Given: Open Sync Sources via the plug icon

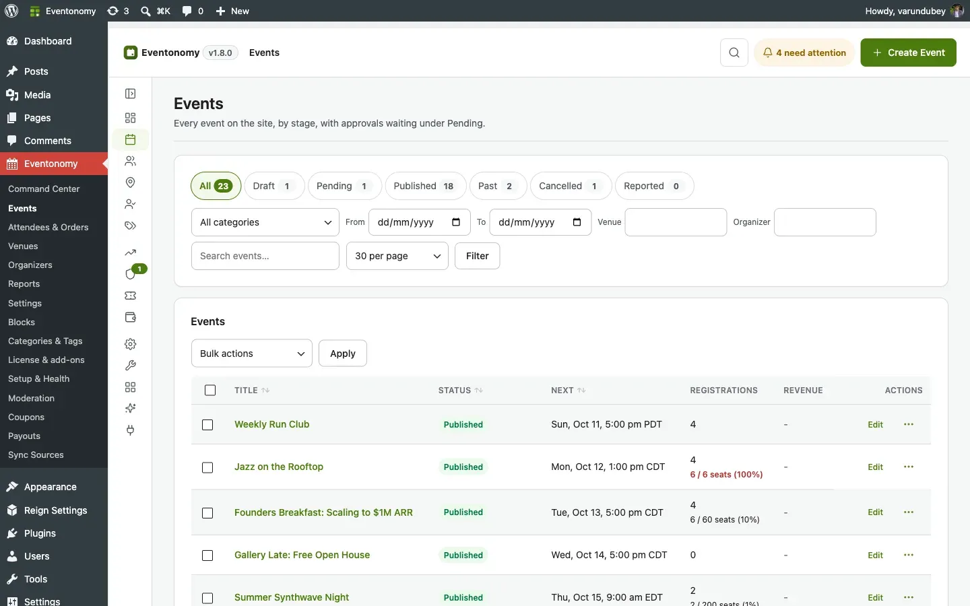Looking at the screenshot, I should click(x=131, y=430).
